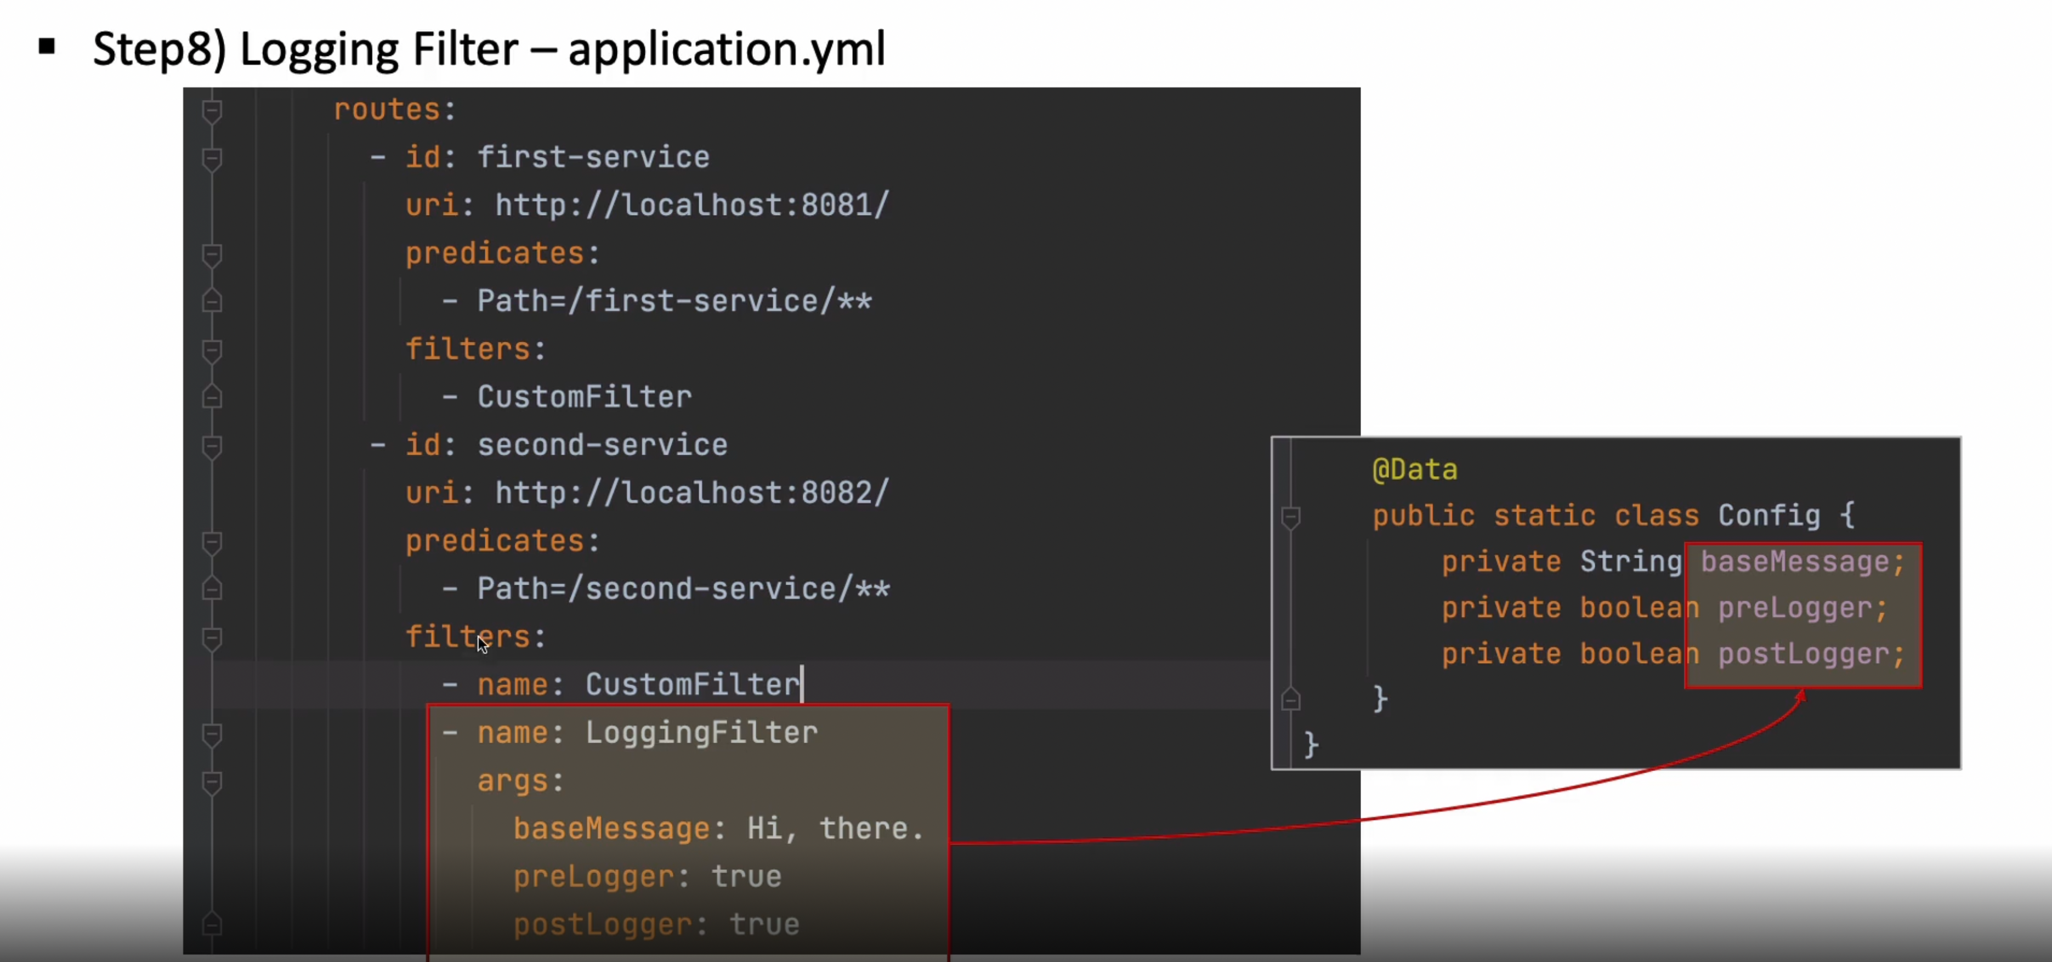
Task: Collapse fold marker beside name: LoggingFilter
Action: 211,734
